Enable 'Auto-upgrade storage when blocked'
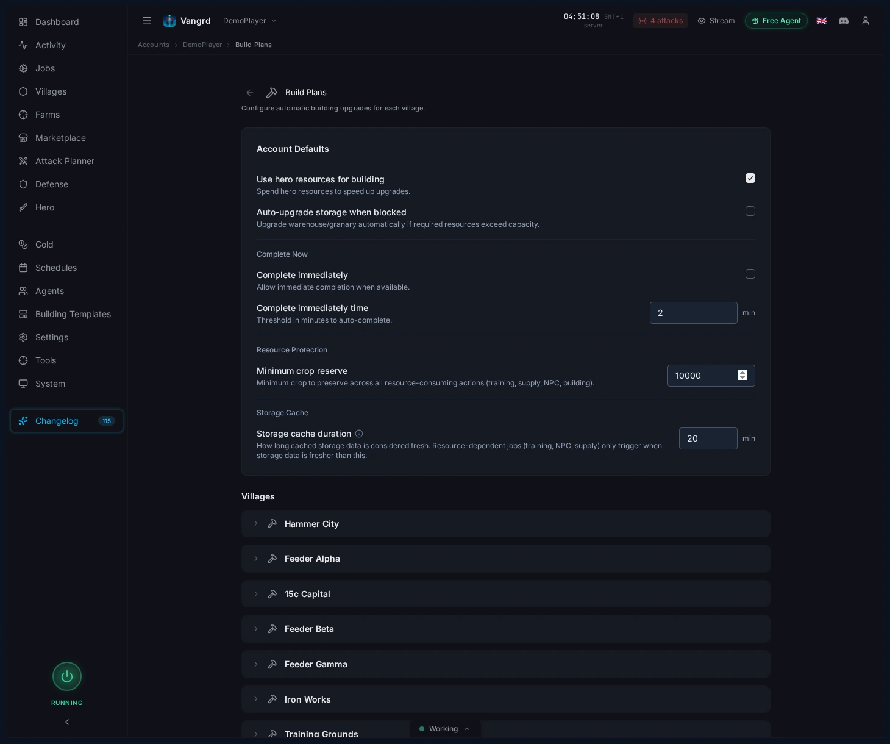Viewport: 890px width, 744px height. click(750, 211)
